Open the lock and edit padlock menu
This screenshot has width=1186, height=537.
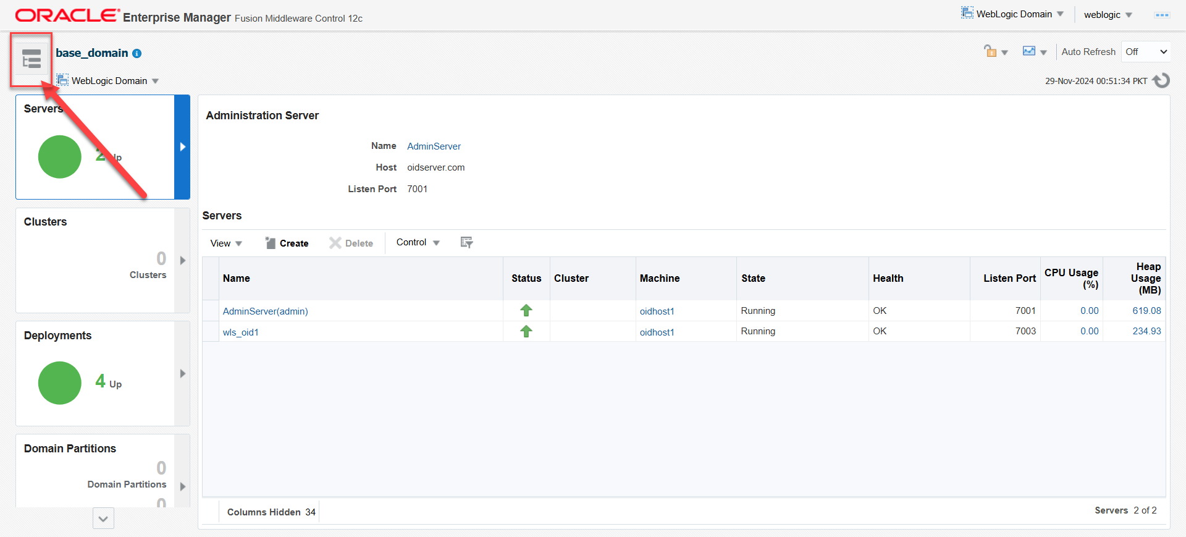tap(995, 52)
